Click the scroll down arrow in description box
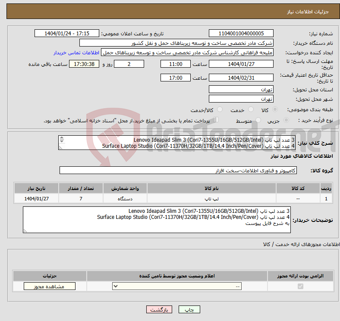This screenshot has height=321, width=340. (x=62, y=141)
